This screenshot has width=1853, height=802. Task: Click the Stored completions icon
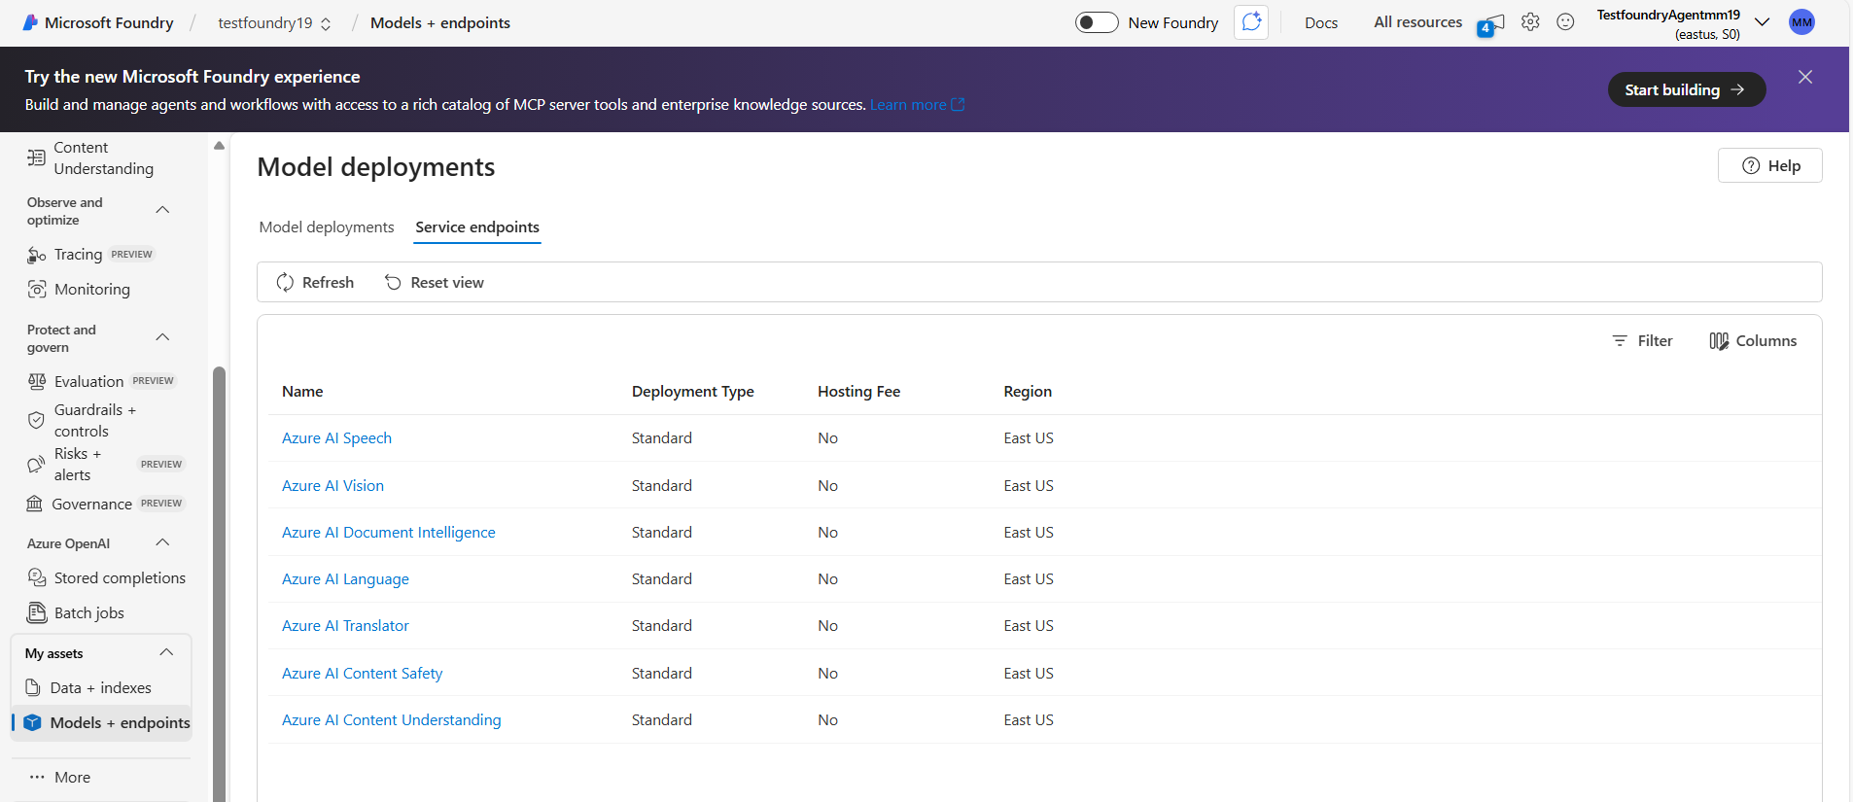coord(37,577)
